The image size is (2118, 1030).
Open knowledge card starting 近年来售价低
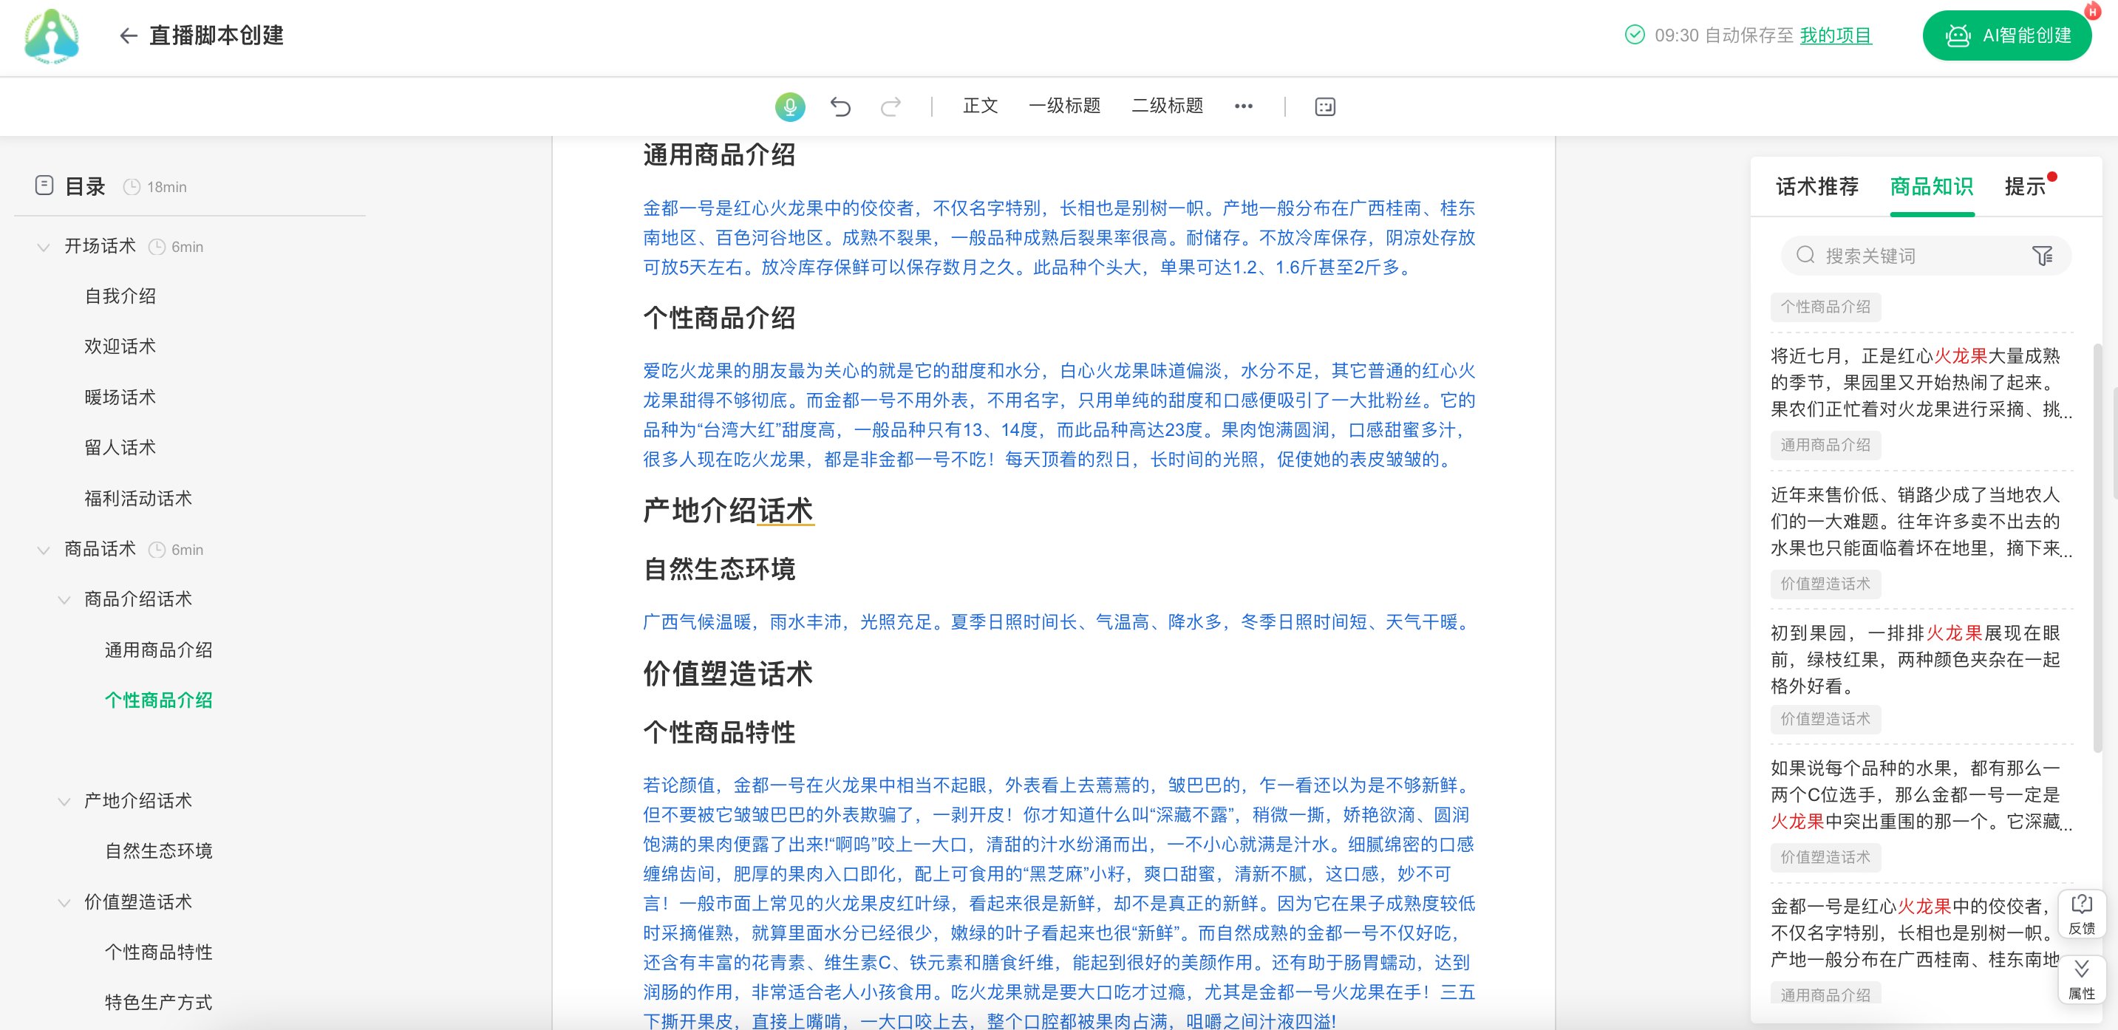coord(1921,521)
